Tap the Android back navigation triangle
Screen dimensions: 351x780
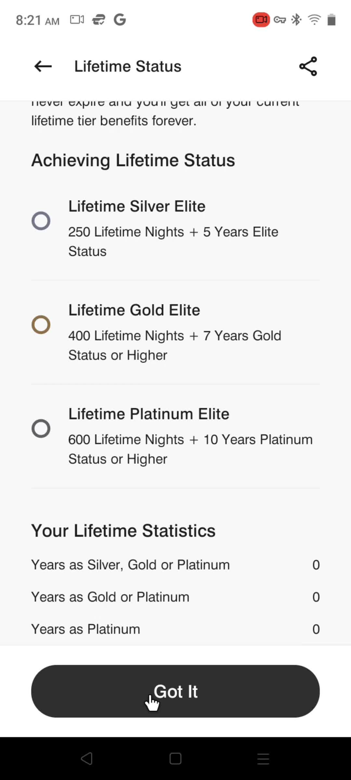pos(87,759)
